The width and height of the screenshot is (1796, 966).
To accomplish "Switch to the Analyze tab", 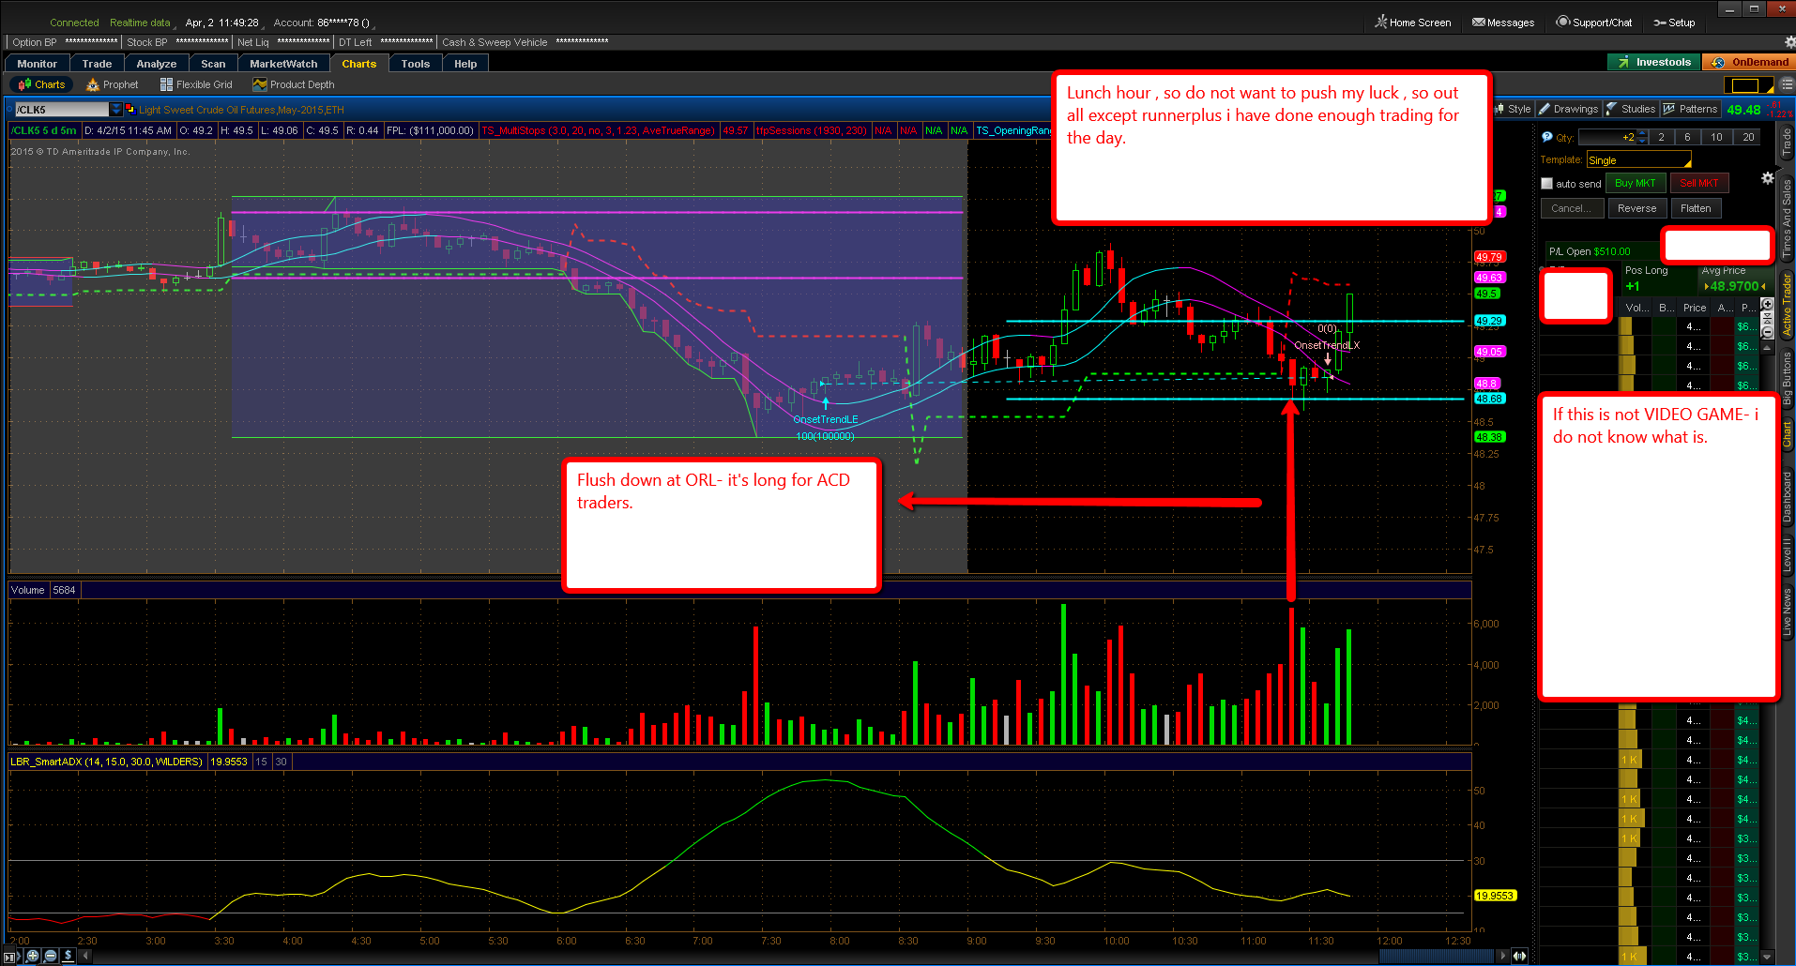I will [x=157, y=64].
